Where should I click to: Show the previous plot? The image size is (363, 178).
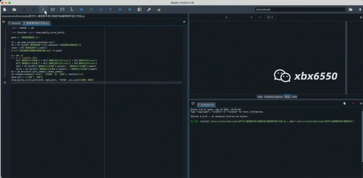pyautogui.click(x=251, y=17)
